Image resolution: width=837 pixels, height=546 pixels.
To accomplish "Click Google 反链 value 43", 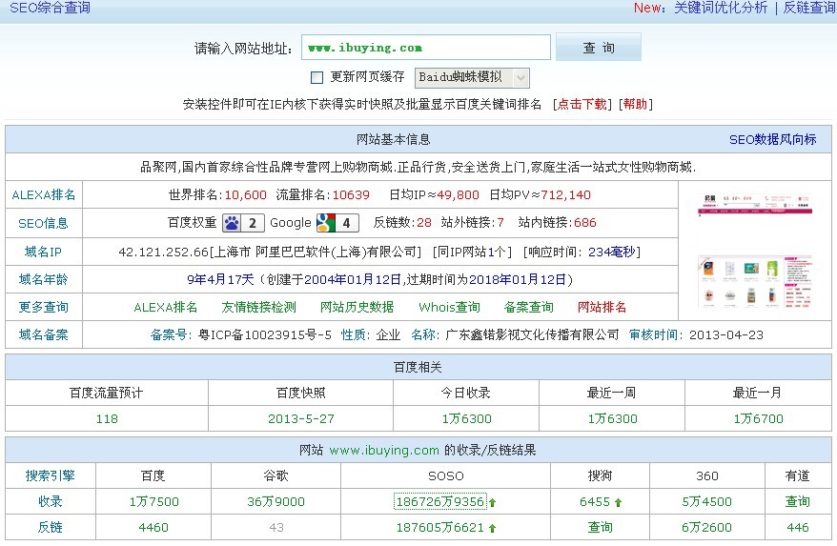I will coord(276,528).
